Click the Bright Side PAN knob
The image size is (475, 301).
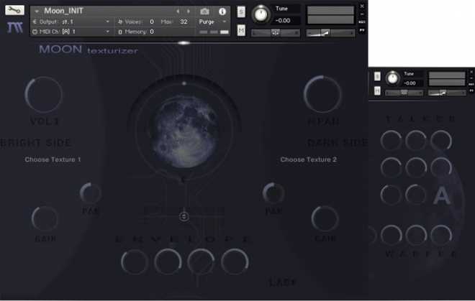[90, 193]
